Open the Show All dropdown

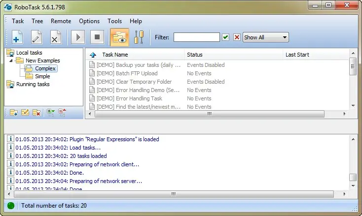(x=265, y=37)
